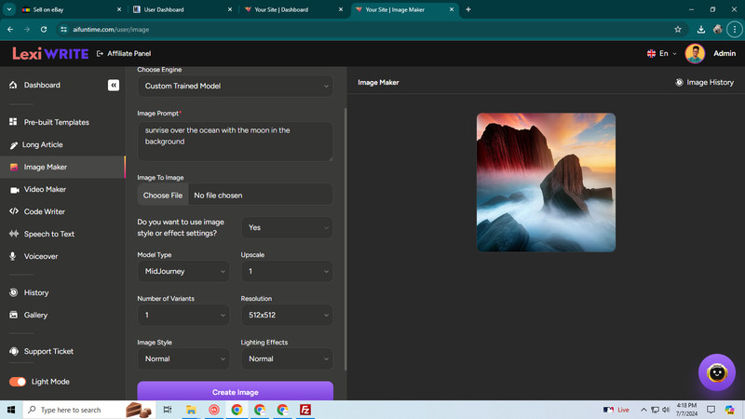Open the generated sunrise image thumbnail
The image size is (745, 419).
[546, 182]
